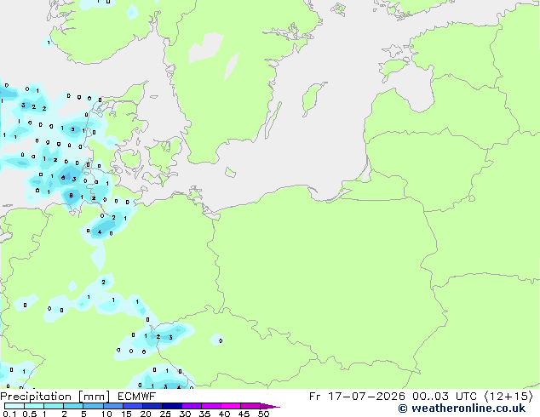Click the '[mm]' unit label
The image size is (540, 417).
click(95, 397)
